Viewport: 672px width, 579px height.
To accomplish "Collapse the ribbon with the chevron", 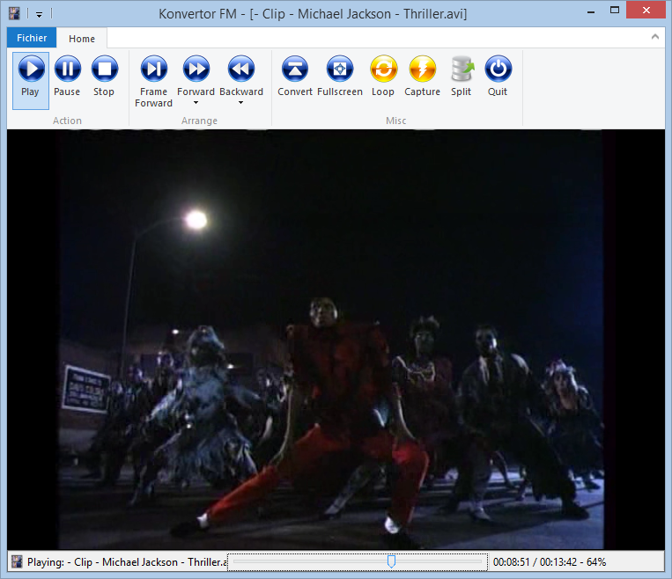I will tap(655, 37).
